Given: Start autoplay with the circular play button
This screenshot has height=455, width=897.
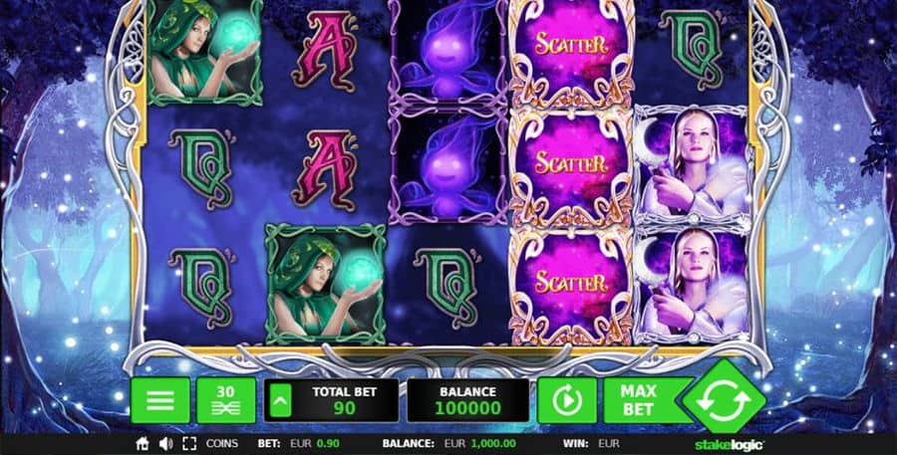Looking at the screenshot, I should click(x=567, y=400).
